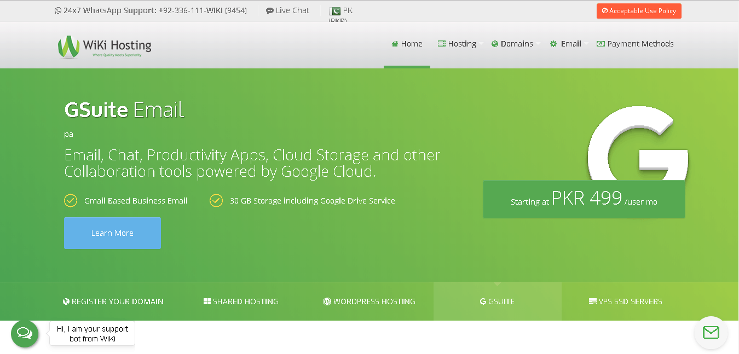Click grid icon on Shared Hosting tab

pos(207,301)
